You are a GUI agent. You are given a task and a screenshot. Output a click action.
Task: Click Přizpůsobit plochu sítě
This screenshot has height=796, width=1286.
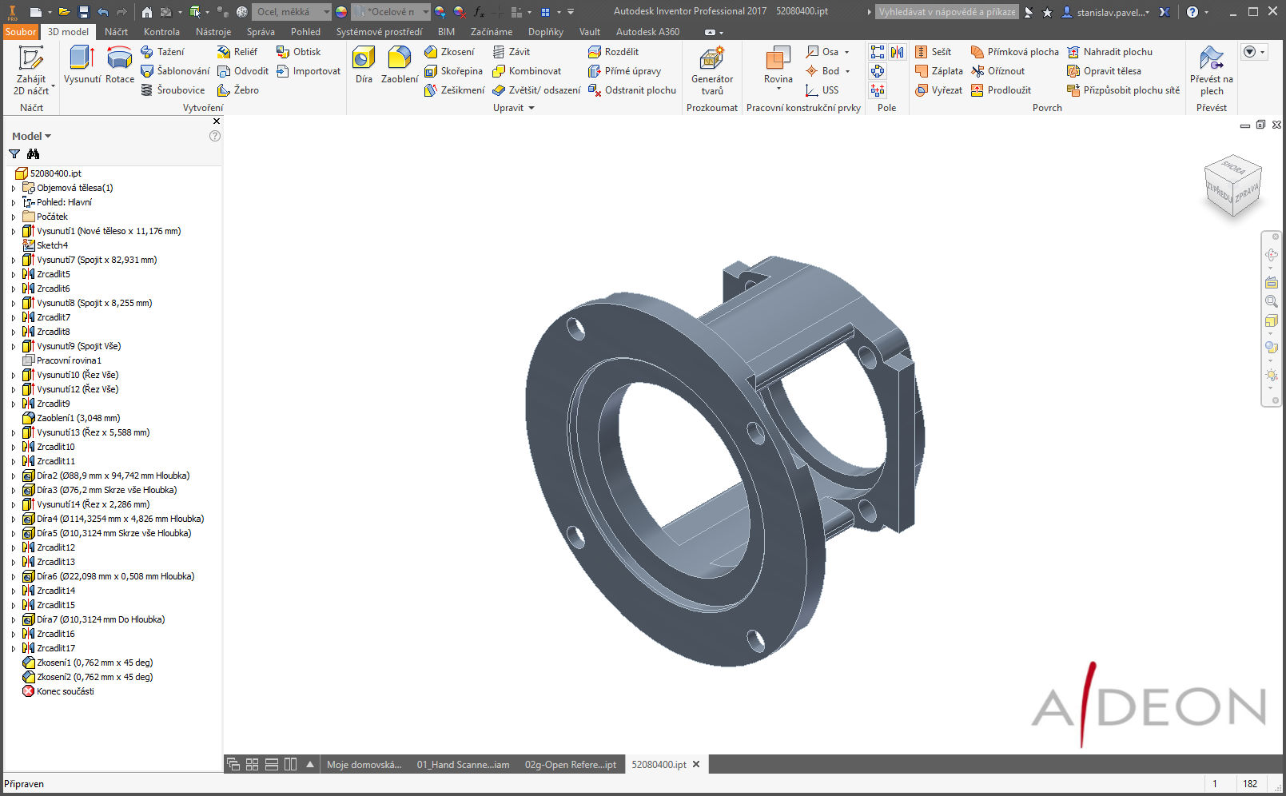click(1123, 90)
